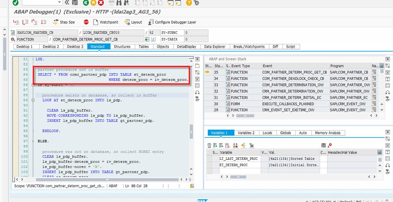
Task: Click the green Back icon
Action: tap(86, 3)
